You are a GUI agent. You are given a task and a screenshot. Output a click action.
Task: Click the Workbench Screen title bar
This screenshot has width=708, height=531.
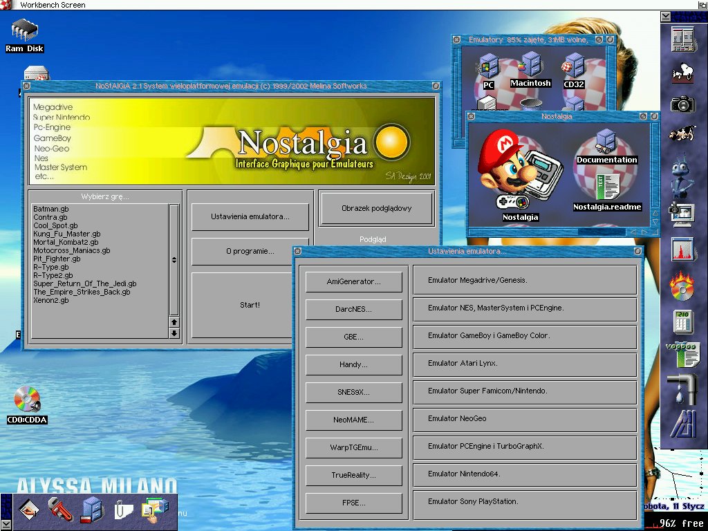click(x=354, y=5)
